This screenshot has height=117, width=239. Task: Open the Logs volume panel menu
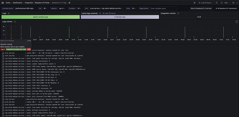236,22
